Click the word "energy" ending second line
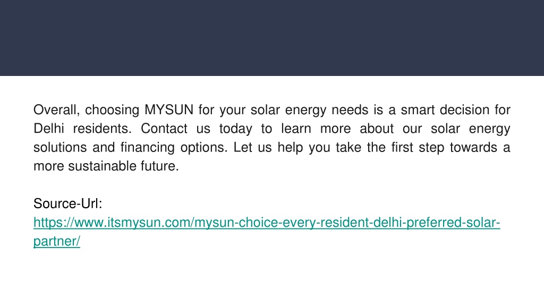The width and height of the screenshot is (544, 306). click(x=489, y=129)
